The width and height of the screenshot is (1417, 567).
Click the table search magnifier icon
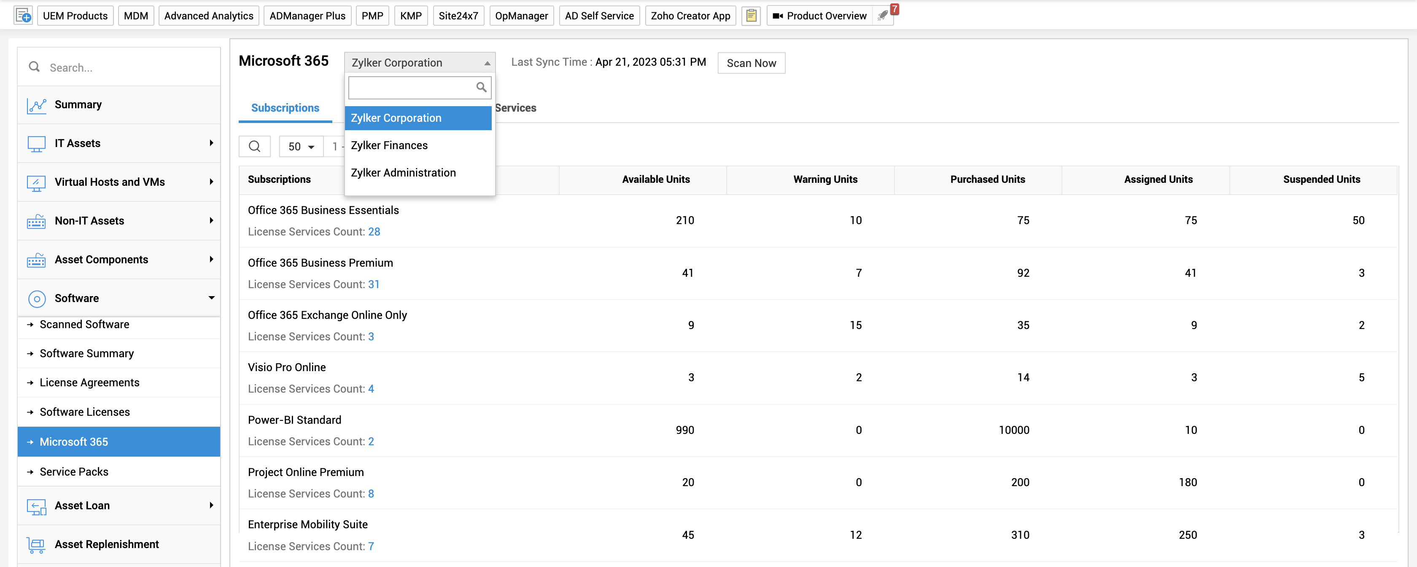(254, 146)
